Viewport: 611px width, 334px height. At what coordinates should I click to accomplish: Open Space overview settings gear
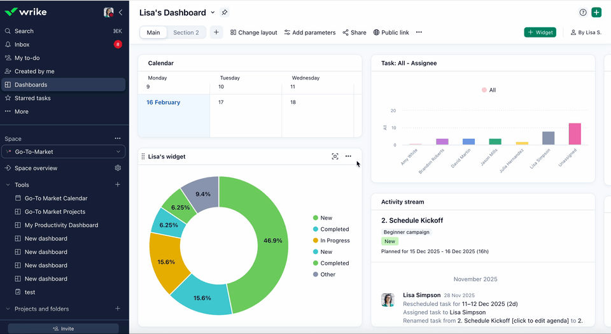pos(118,168)
